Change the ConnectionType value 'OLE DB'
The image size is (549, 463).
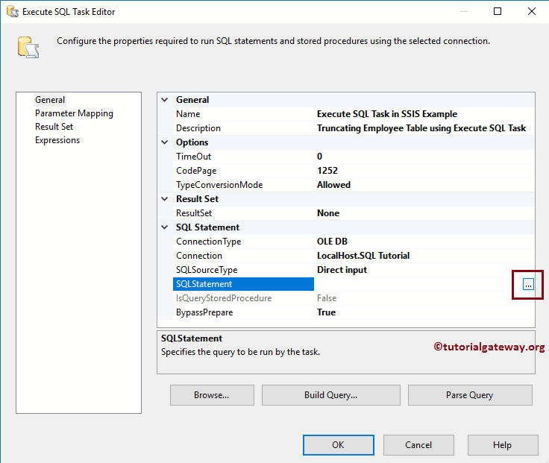pyautogui.click(x=424, y=242)
